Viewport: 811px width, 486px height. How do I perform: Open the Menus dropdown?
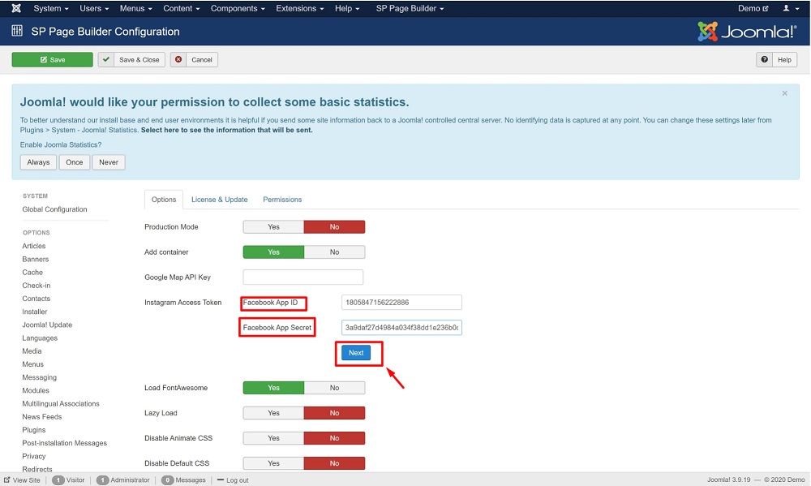[x=136, y=8]
